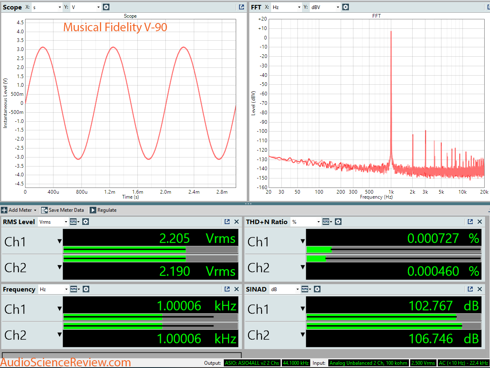The image size is (490, 368).
Task: Expand the Ch1 arrow in Frequency meter
Action: click(x=59, y=309)
